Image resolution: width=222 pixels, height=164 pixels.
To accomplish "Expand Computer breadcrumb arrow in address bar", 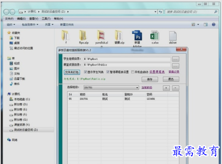I will pos(39,12).
